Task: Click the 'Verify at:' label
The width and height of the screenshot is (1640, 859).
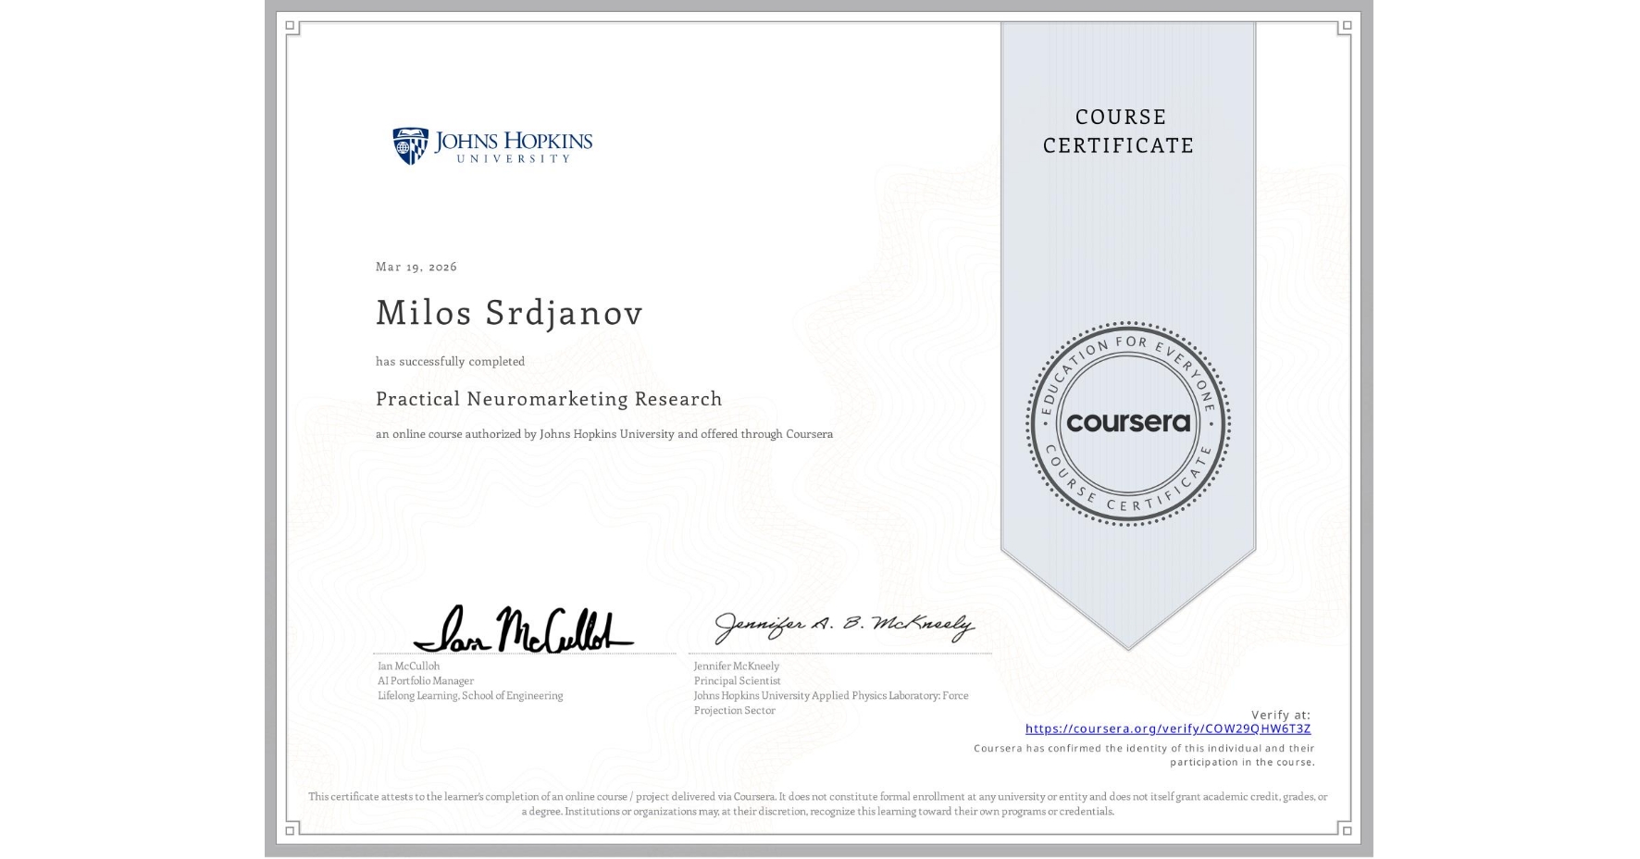Action: pos(1281,715)
